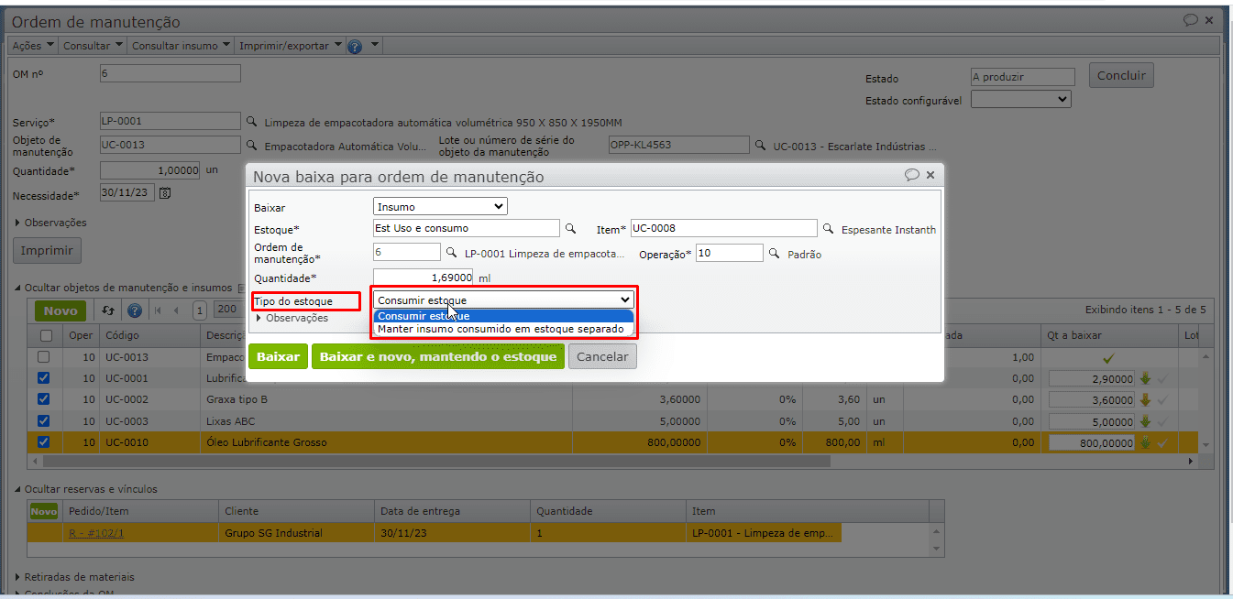This screenshot has width=1233, height=599.
Task: Click the Tipo do estoque dropdown
Action: (503, 299)
